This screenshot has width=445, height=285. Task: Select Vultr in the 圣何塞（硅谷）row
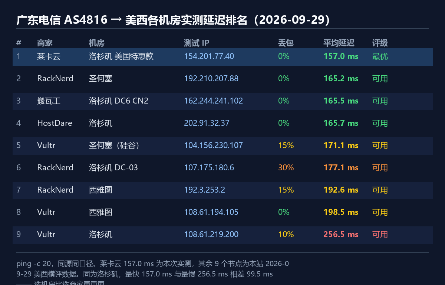pyautogui.click(x=46, y=145)
